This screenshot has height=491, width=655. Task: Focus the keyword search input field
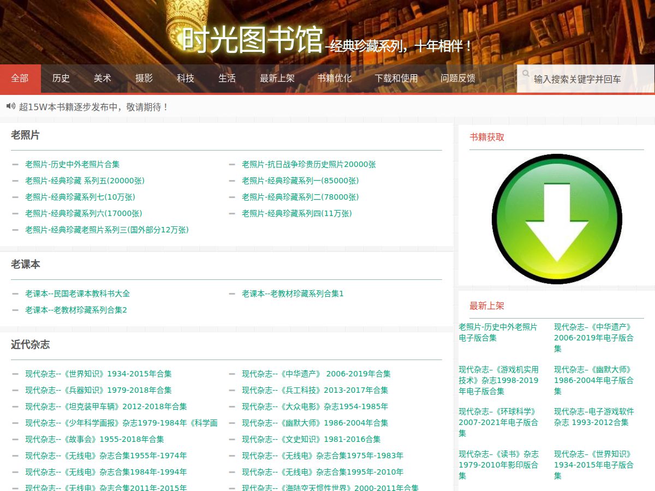coord(585,79)
